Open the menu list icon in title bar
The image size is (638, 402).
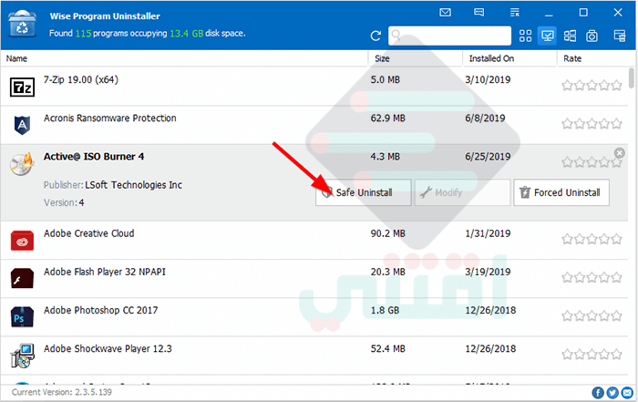point(515,12)
